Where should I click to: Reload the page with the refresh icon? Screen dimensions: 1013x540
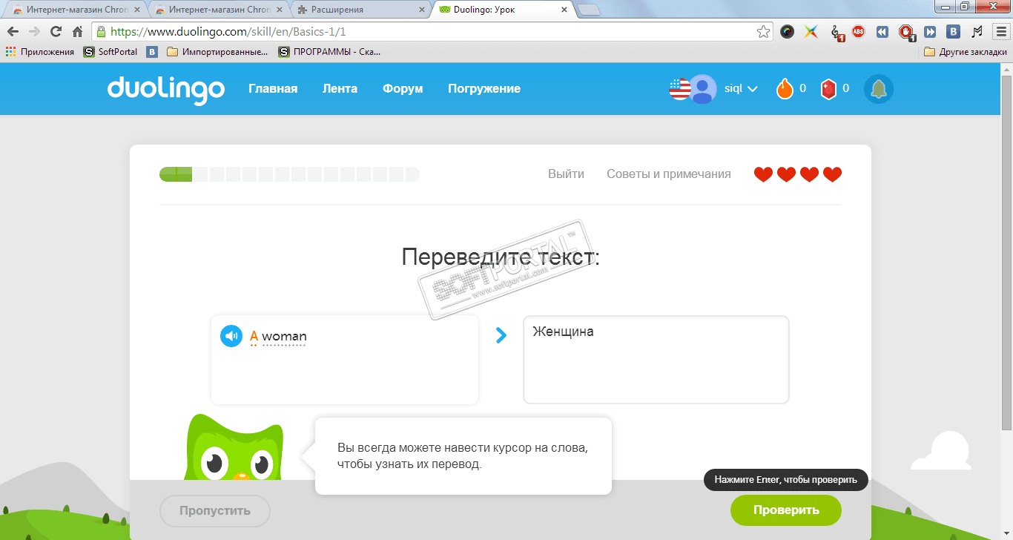point(56,32)
